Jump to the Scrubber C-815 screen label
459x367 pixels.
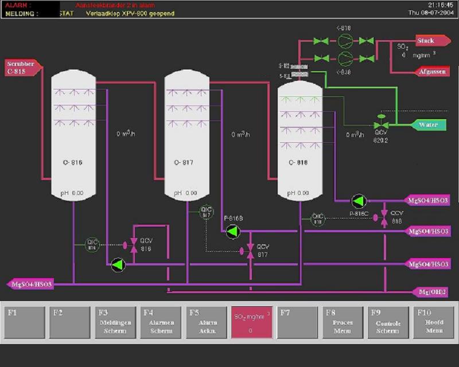(21, 68)
